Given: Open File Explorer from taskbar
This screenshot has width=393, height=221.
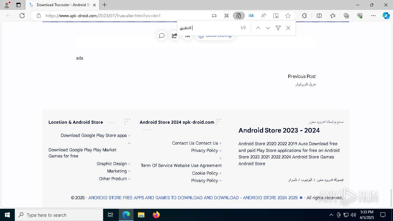Looking at the screenshot, I should [141, 215].
